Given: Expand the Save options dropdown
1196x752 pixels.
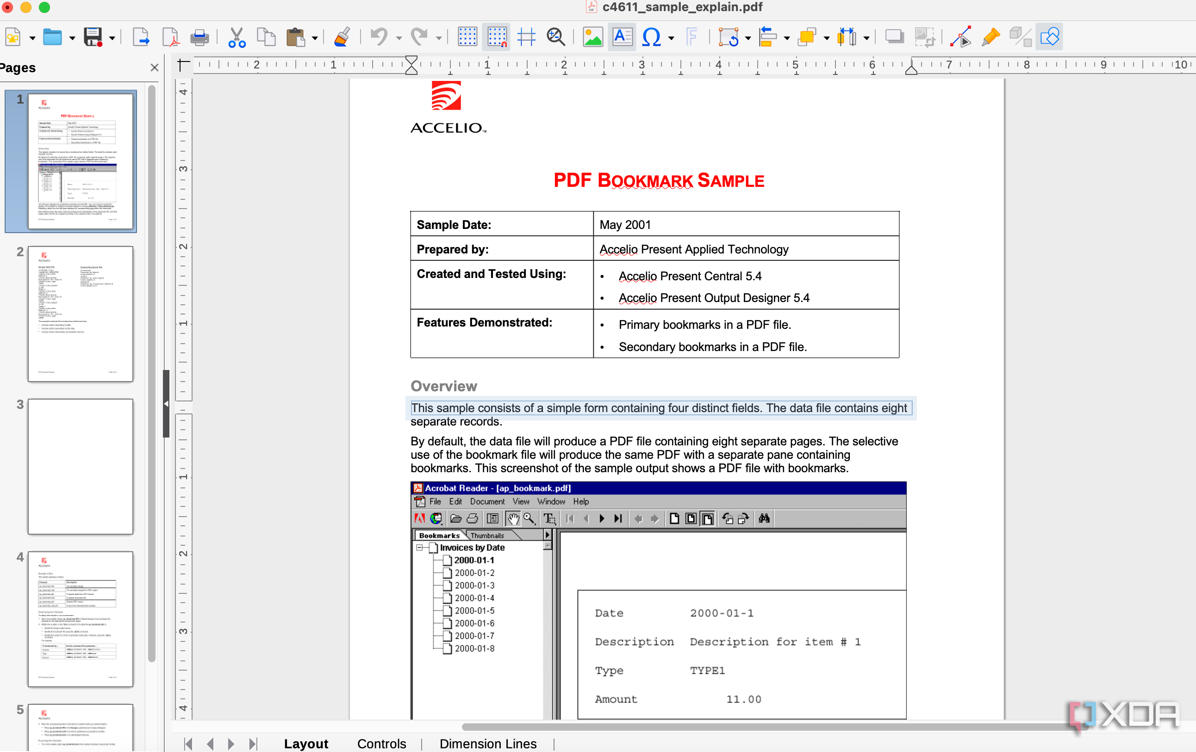Looking at the screenshot, I should 112,38.
